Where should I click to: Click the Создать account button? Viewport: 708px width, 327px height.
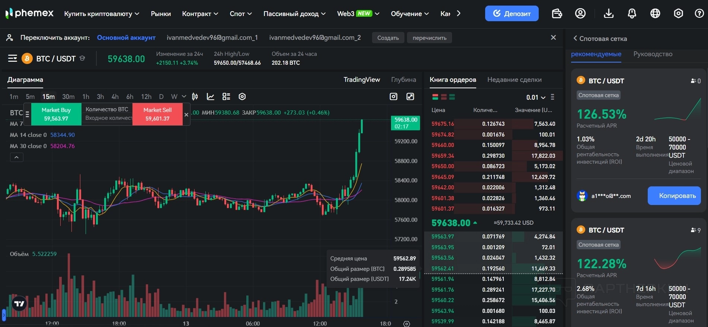point(388,38)
